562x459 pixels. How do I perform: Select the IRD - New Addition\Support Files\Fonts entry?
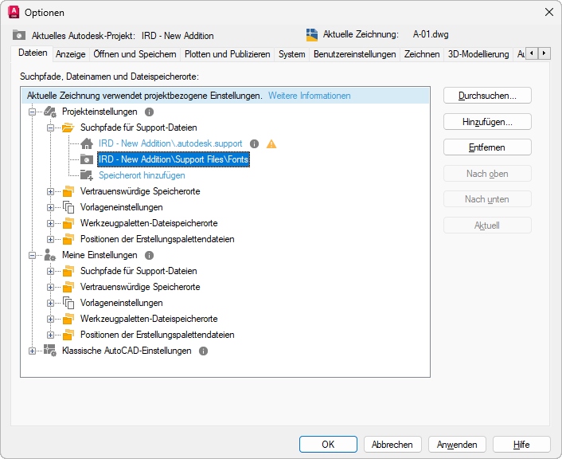click(x=174, y=159)
